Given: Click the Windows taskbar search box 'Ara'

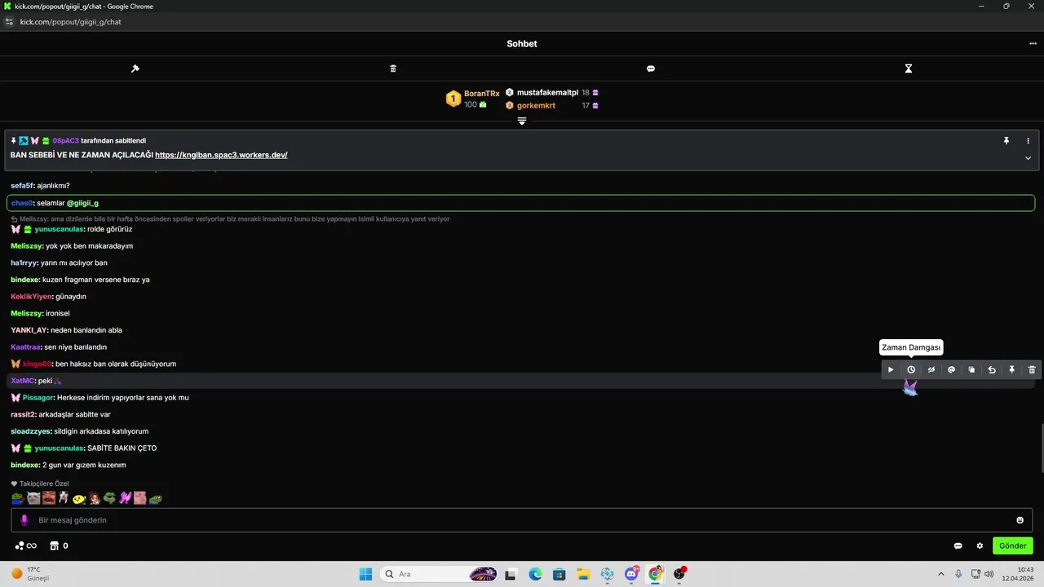Looking at the screenshot, I should pyautogui.click(x=440, y=574).
